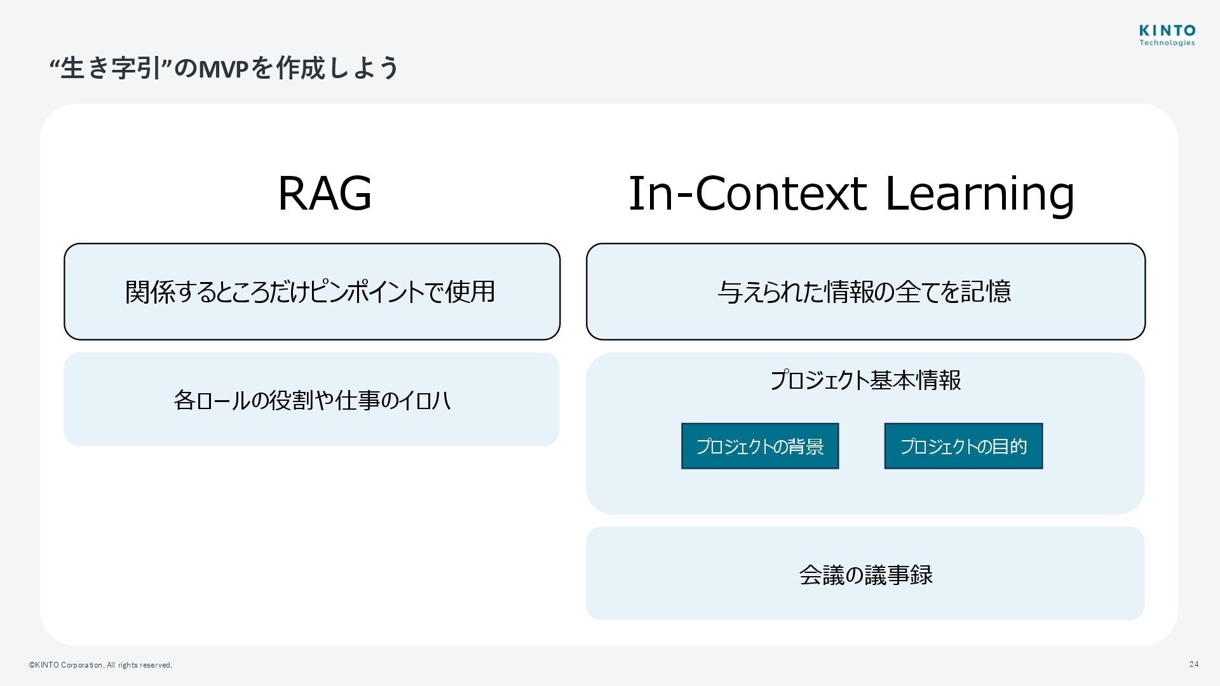Select the box "関係するところだけピンポイントで使用"
The height and width of the screenshot is (686, 1220).
(x=312, y=292)
